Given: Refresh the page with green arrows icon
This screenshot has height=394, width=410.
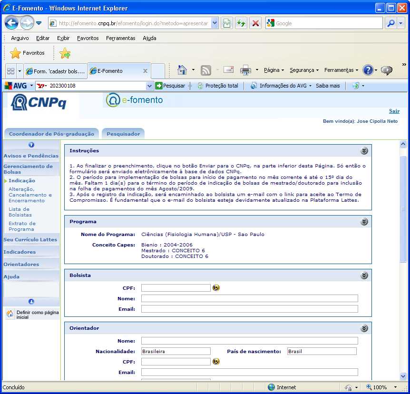Looking at the screenshot, I should point(241,23).
